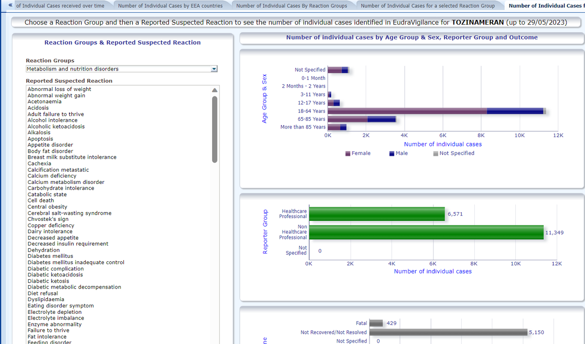Select Diabetic ketoacidosis from list
585x344 pixels.
(55, 275)
